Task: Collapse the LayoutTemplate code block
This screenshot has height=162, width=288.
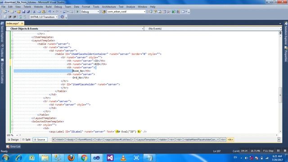Action: (x=12, y=40)
